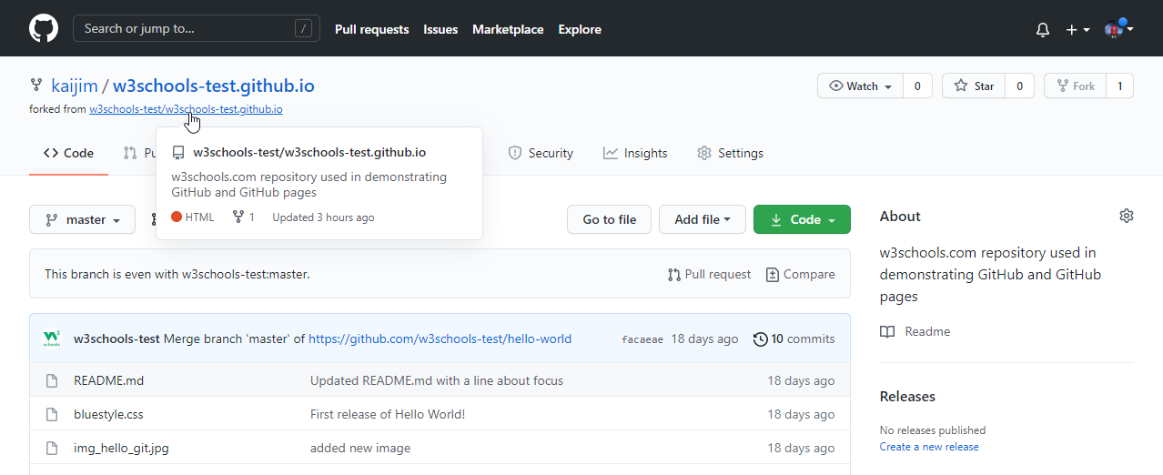View the forks count next to Fork
This screenshot has height=475, width=1163.
point(1119,86)
